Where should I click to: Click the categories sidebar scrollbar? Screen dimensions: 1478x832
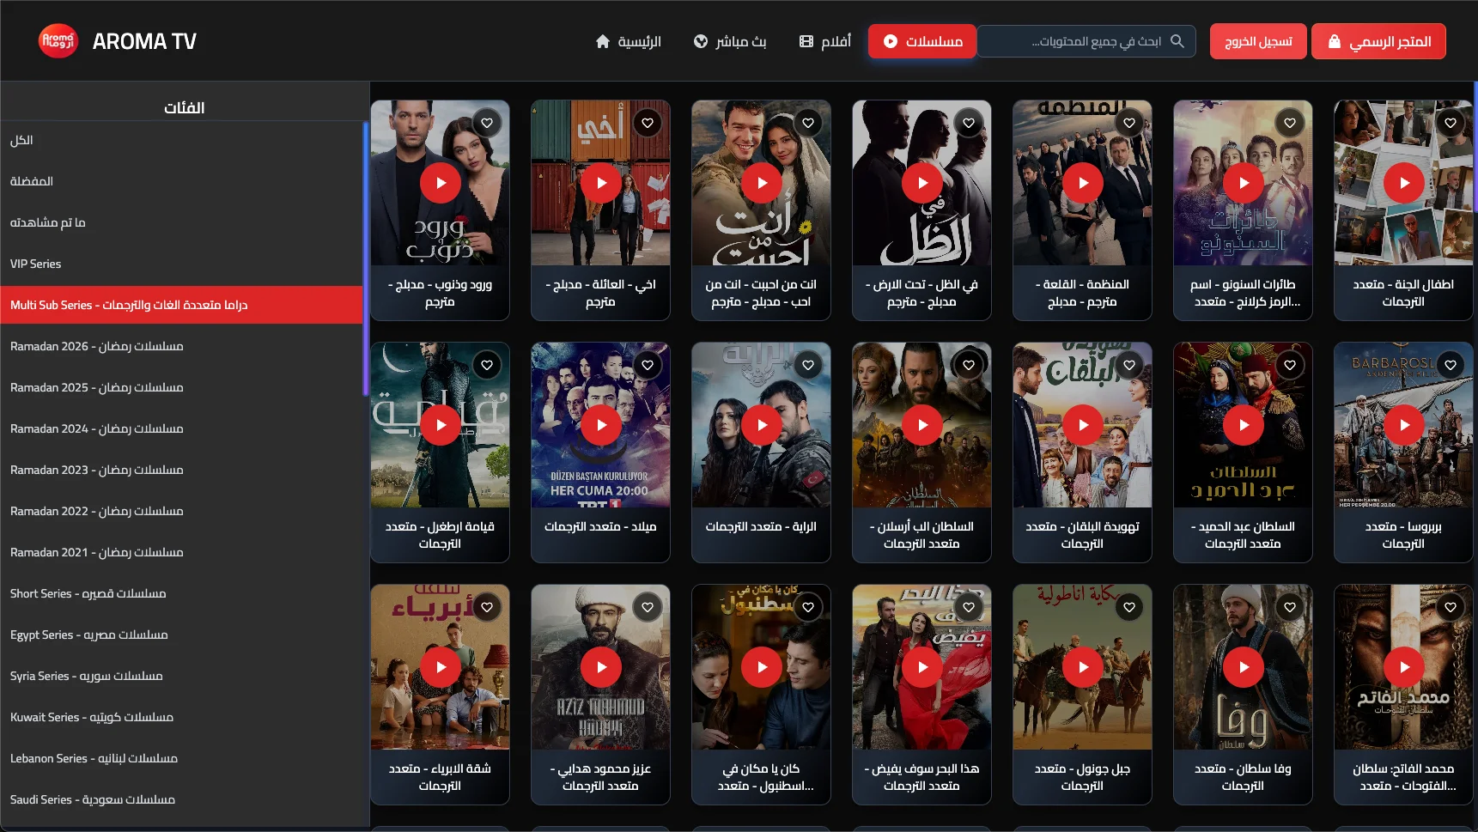(365, 258)
